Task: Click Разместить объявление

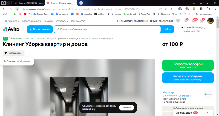Action: (132, 21)
